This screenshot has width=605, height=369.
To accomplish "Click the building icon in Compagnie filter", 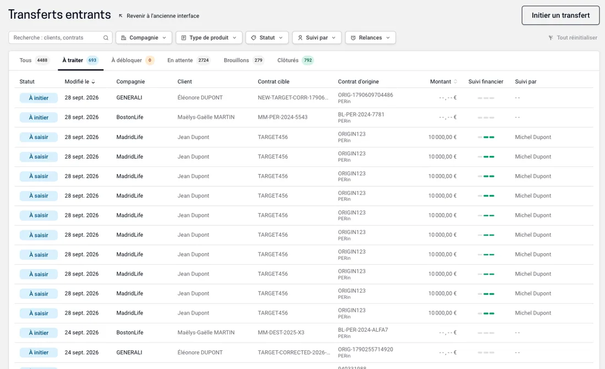I will (x=124, y=38).
